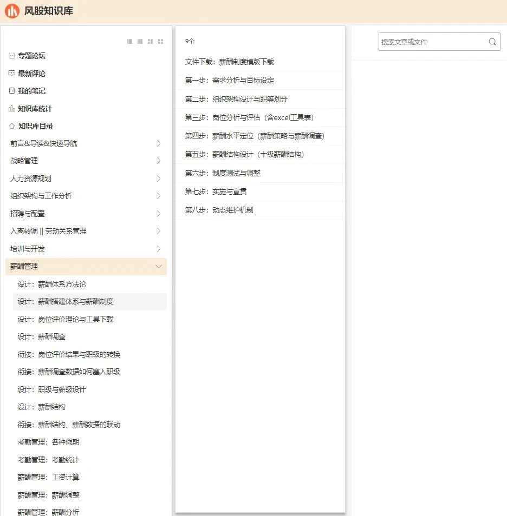
Task: Open 第八步：动态维护机制
Action: [x=219, y=210]
